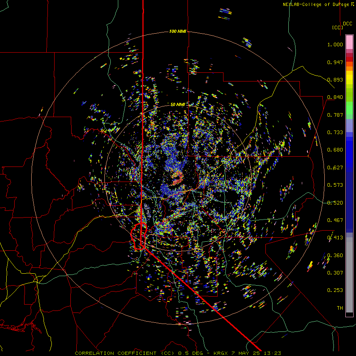The height and width of the screenshot is (356, 356).
Task: Click the 0.627 color scale value
Action: 335,168
